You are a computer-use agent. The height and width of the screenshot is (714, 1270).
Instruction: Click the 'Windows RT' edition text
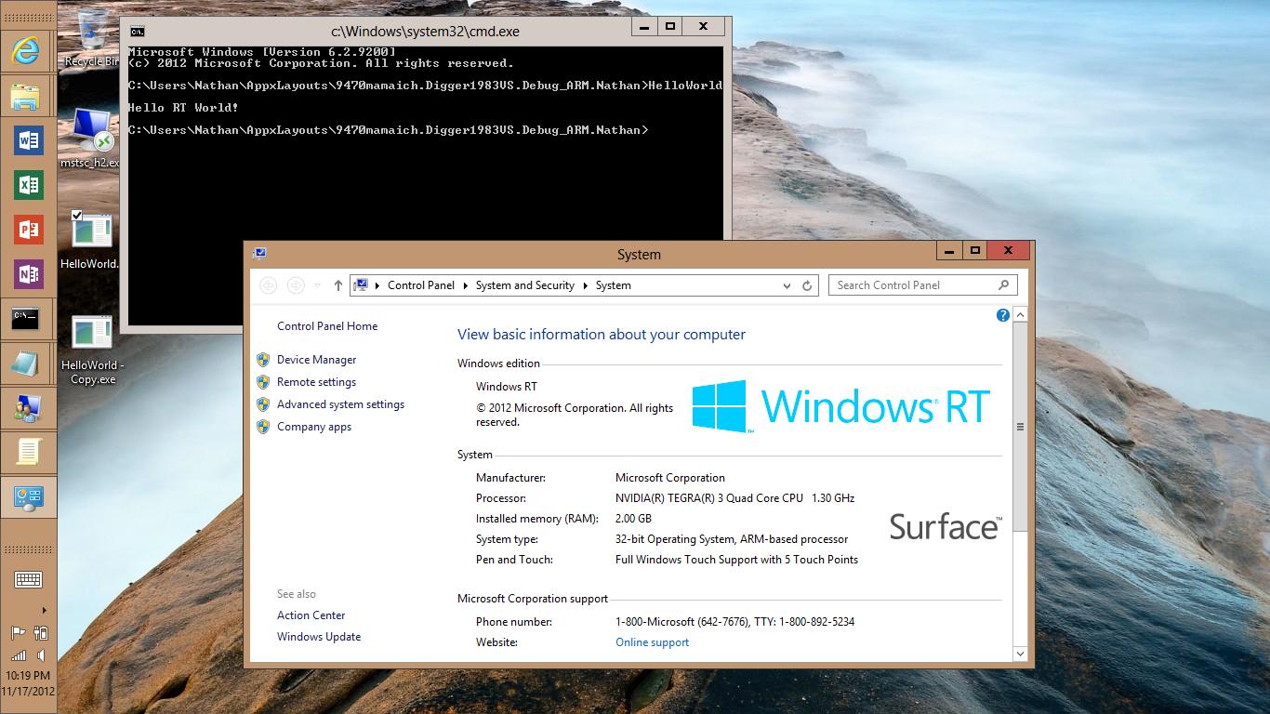507,387
